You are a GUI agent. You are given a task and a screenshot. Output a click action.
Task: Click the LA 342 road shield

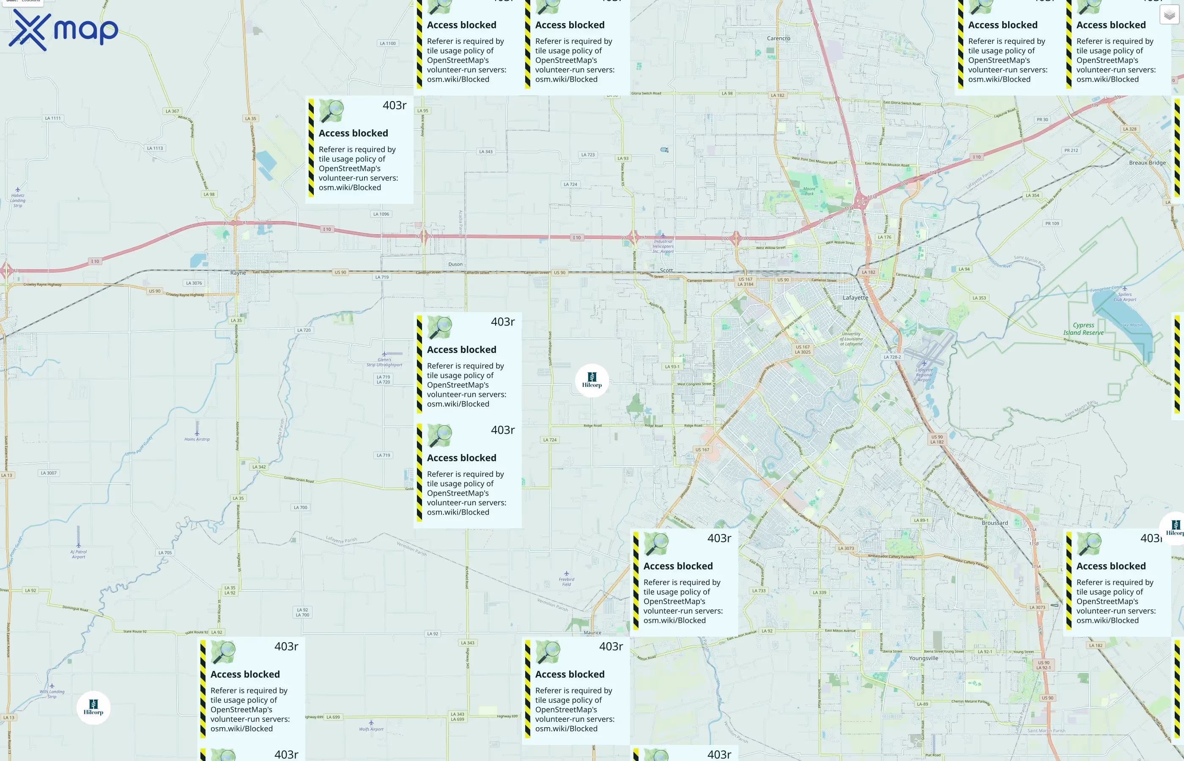(259, 466)
